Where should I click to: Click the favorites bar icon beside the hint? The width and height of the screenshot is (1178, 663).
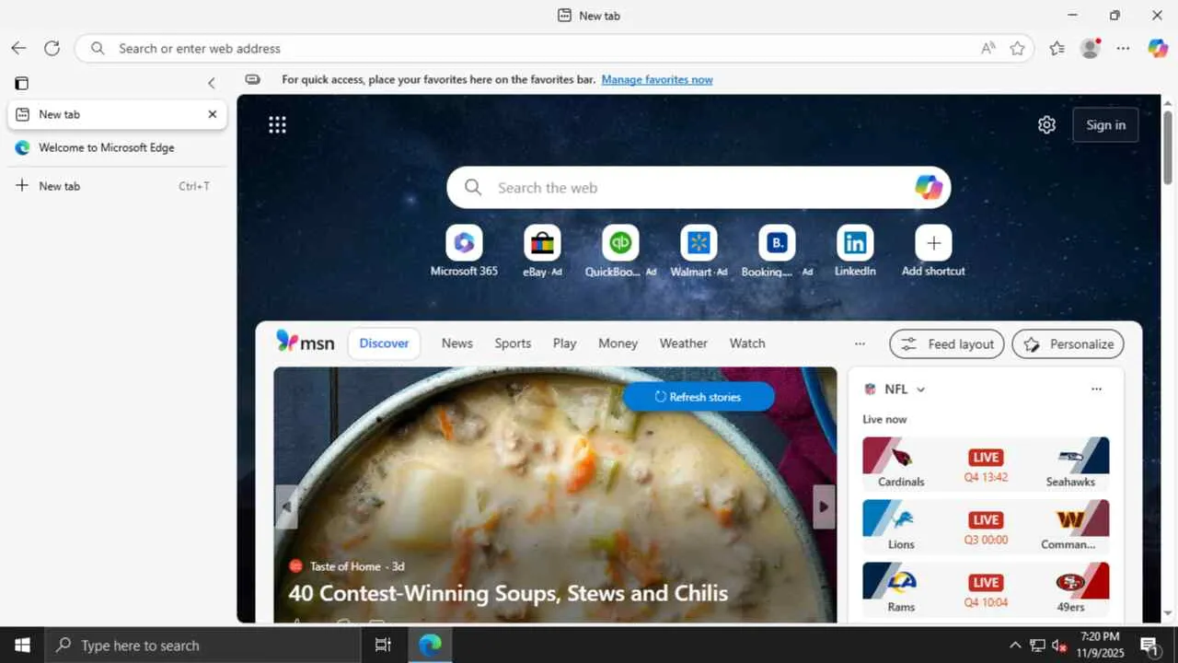tap(252, 79)
